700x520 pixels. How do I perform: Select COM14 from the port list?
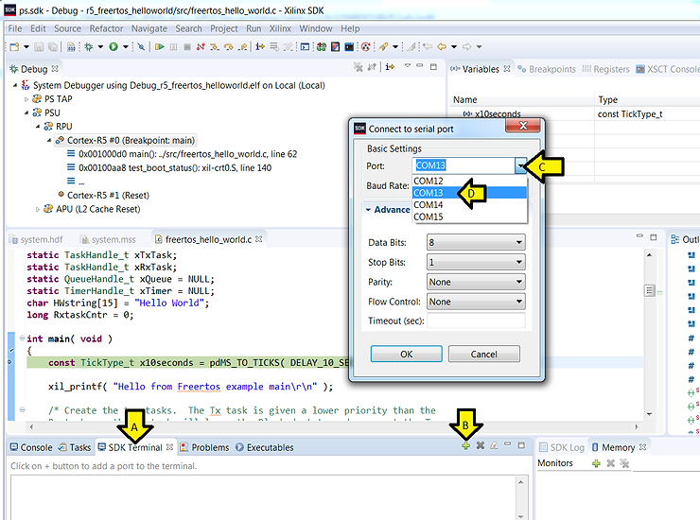point(429,205)
